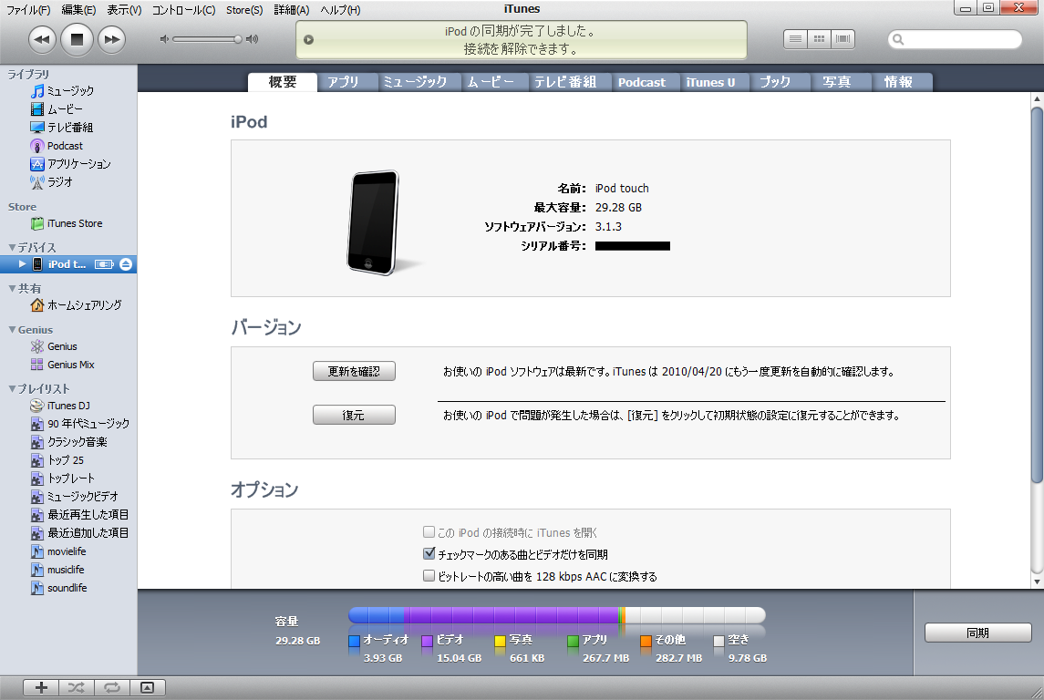This screenshot has height=700, width=1044.
Task: Collapse the デバイス section
Action: point(12,248)
